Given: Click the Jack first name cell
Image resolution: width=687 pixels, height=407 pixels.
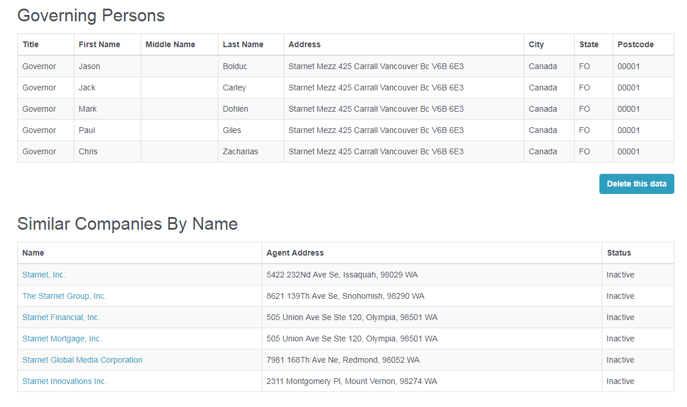Looking at the screenshot, I should (x=107, y=88).
